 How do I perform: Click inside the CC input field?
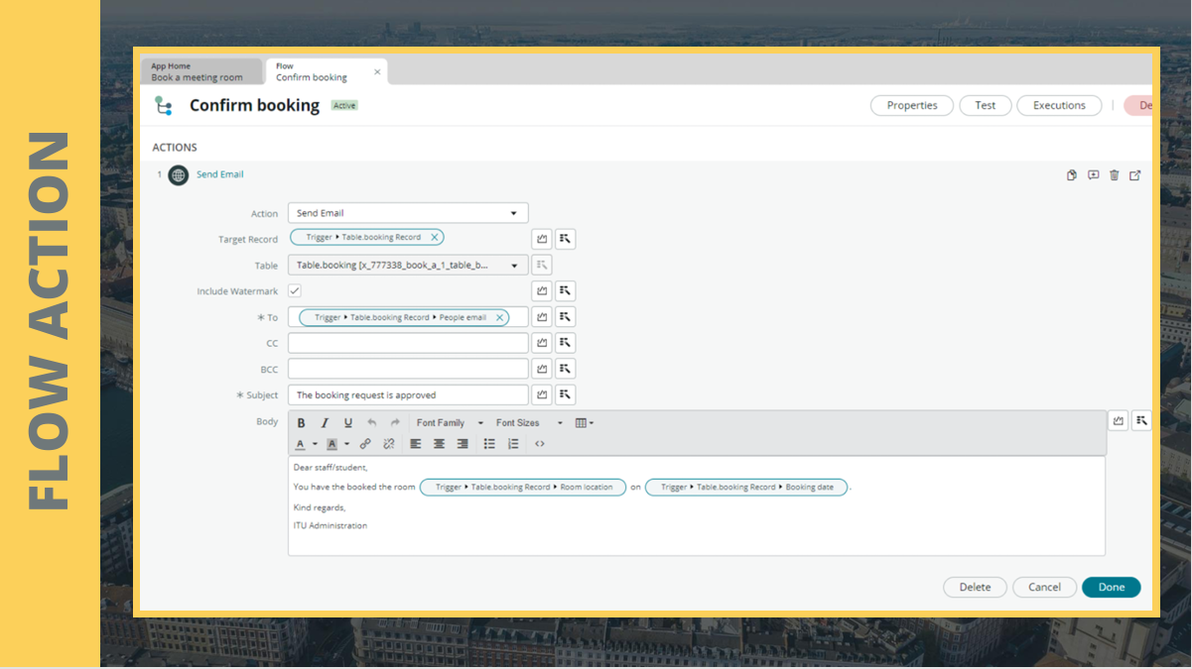pos(408,343)
